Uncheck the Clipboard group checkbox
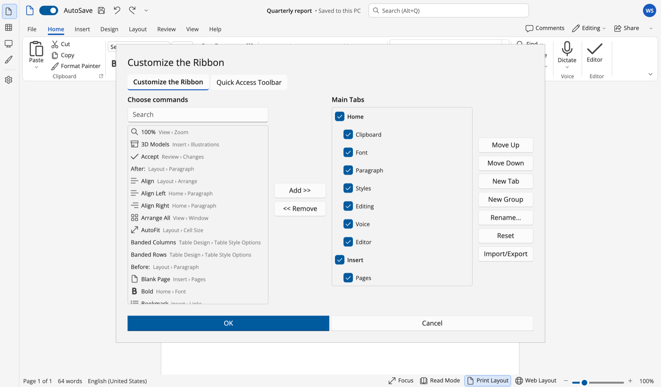661x387 pixels. tap(348, 135)
